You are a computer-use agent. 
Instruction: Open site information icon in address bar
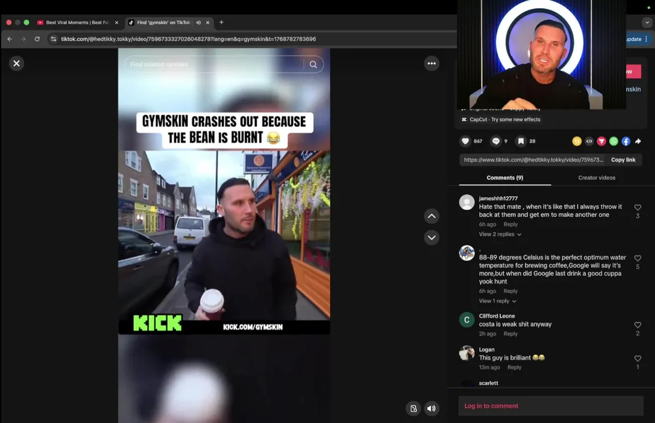[54, 39]
